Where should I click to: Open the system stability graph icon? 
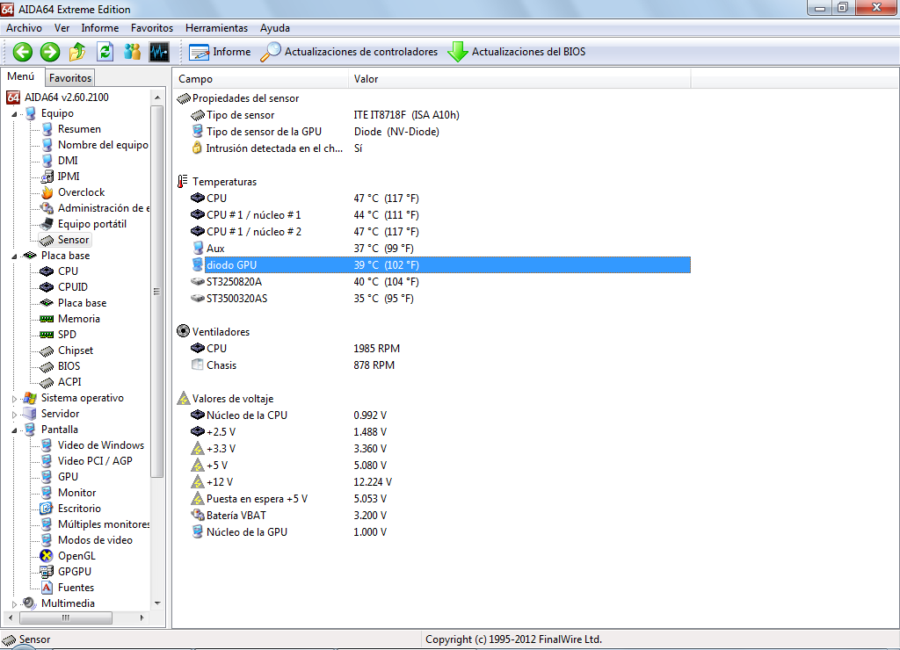[x=160, y=52]
